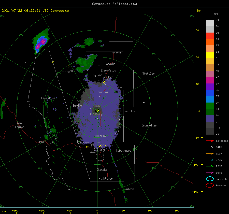Click the intense storm cell in northwest
This screenshot has height=214, width=229.
41,42
